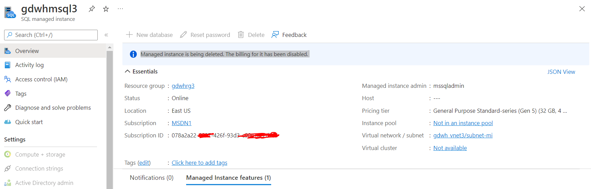This screenshot has width=591, height=189.
Task: Open the Not available virtual cluster link
Action: [x=450, y=148]
